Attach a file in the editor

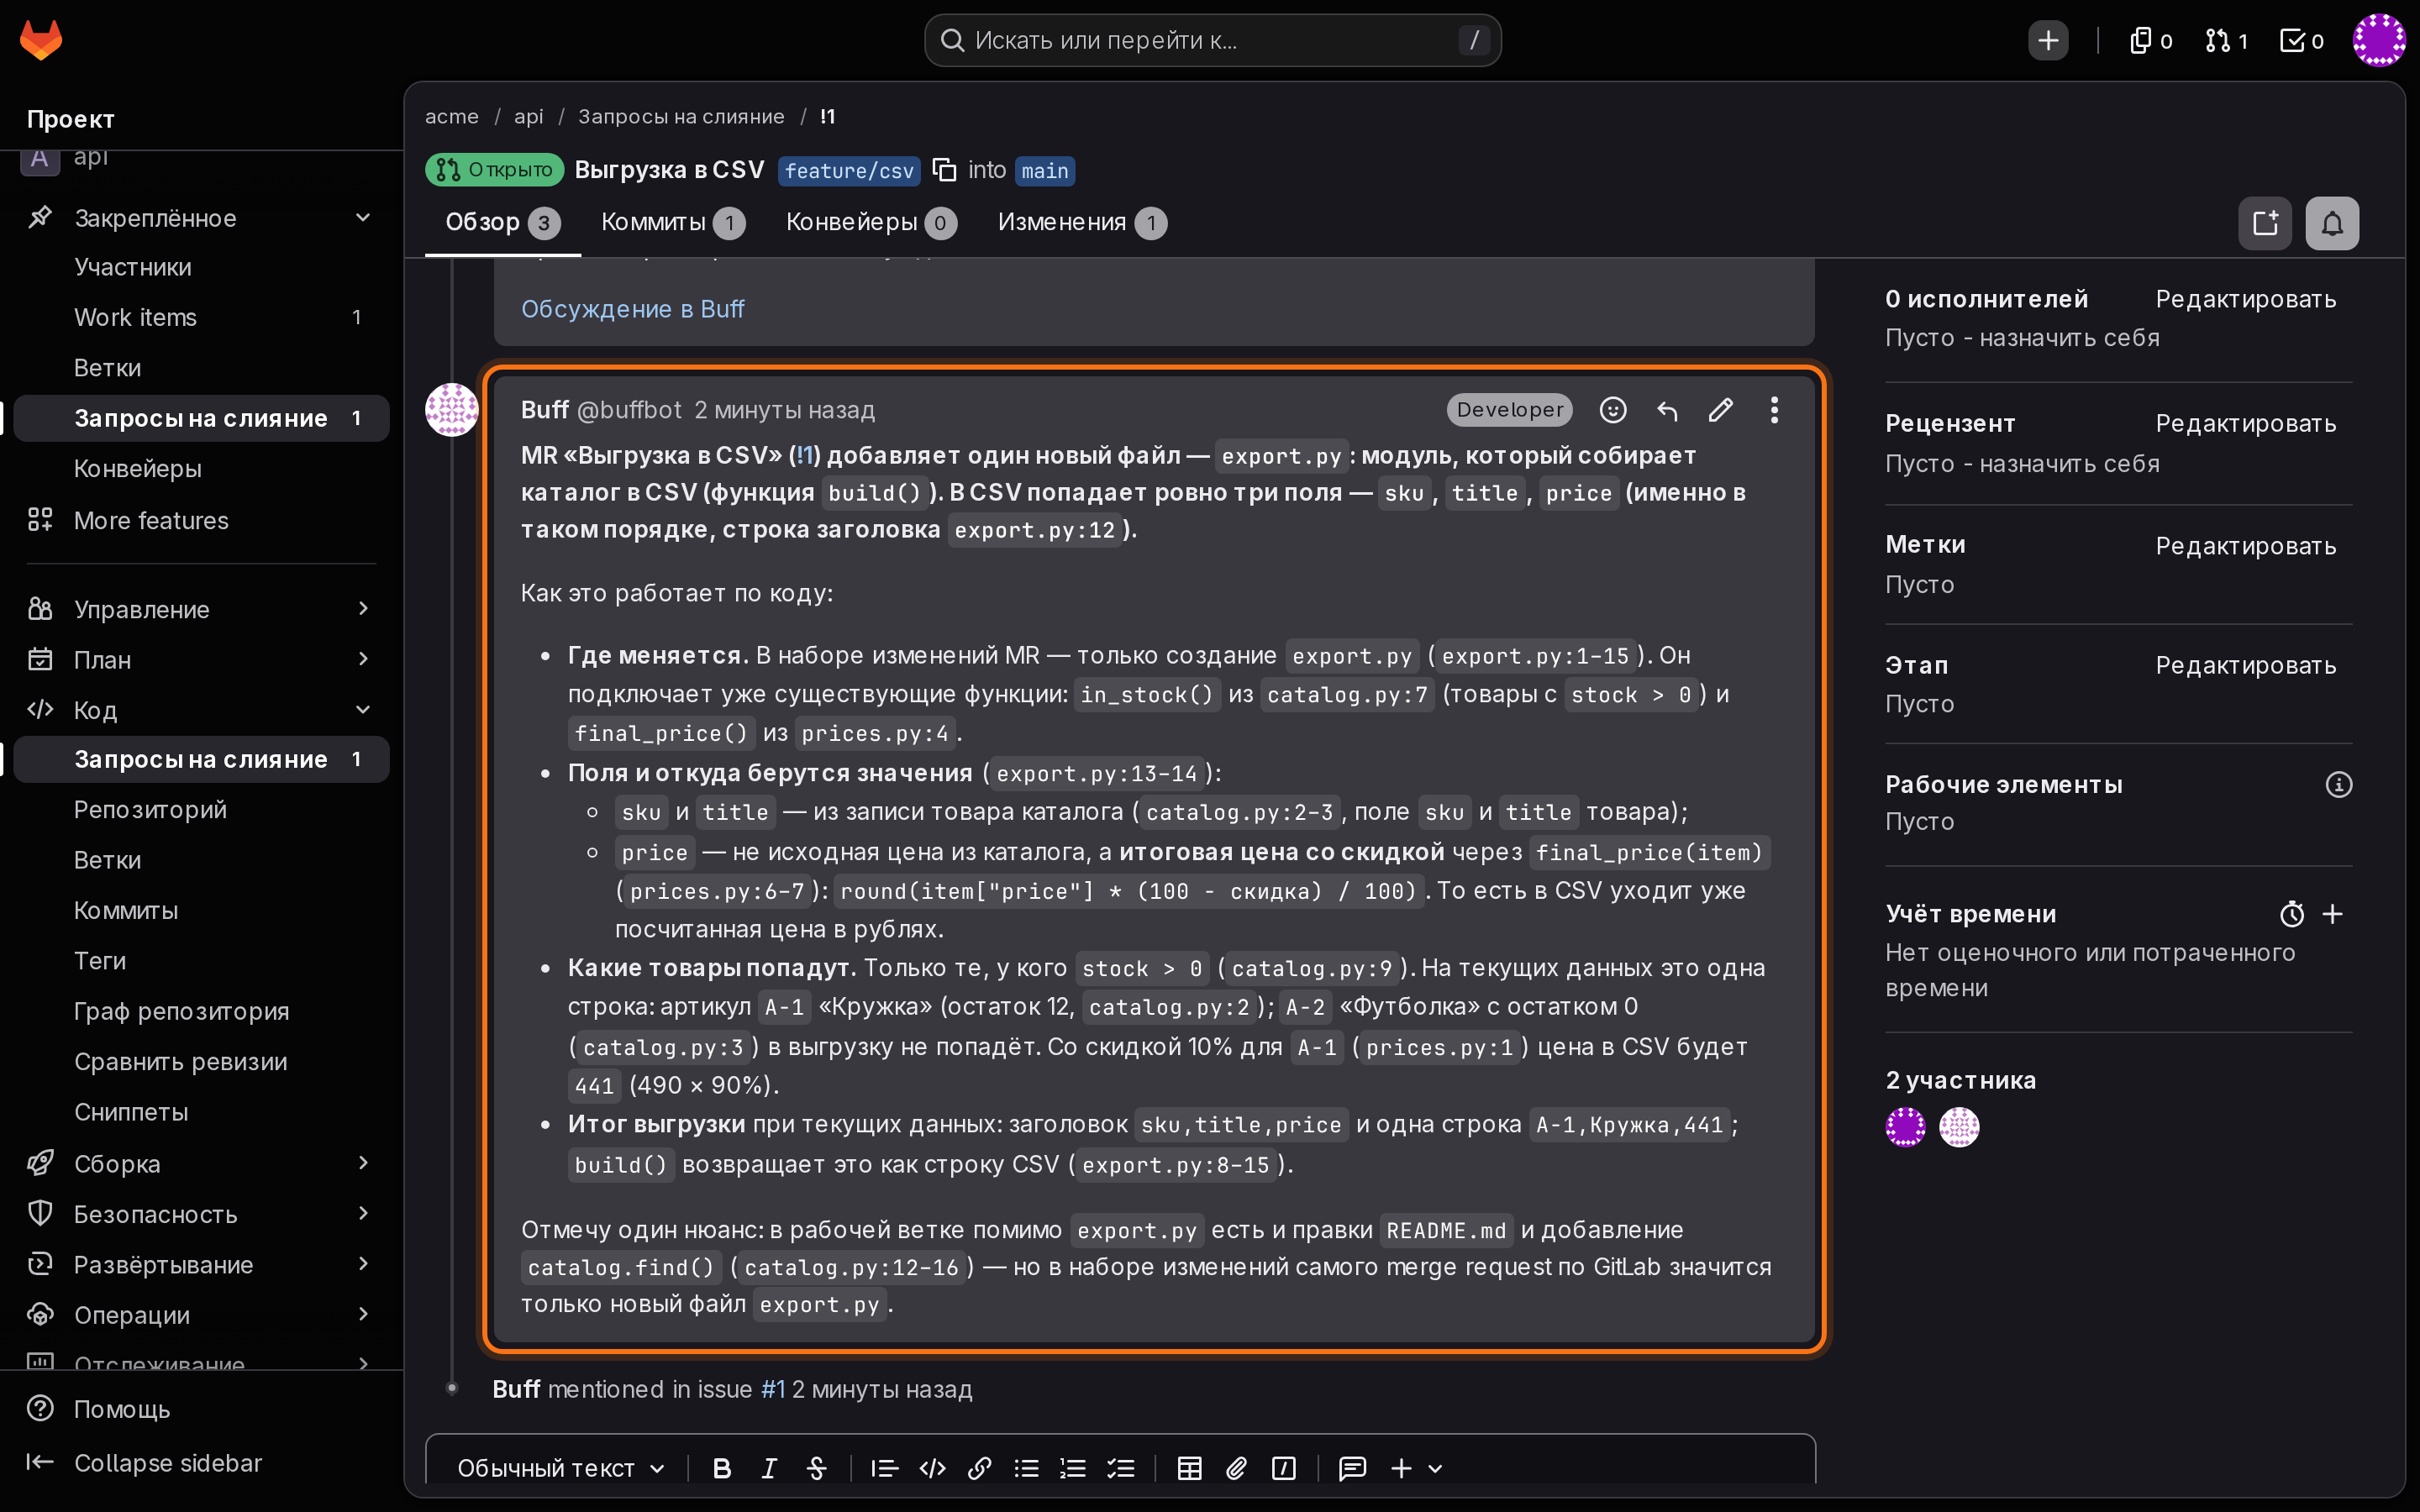1236,1468
